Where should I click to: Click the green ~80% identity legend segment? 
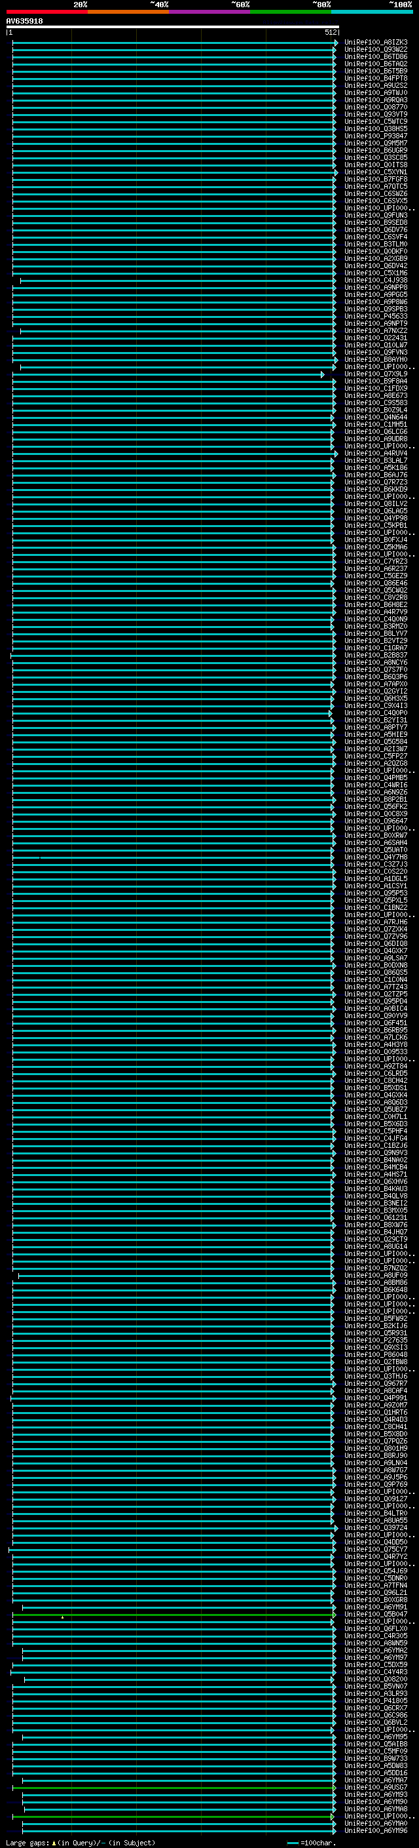[x=291, y=12]
